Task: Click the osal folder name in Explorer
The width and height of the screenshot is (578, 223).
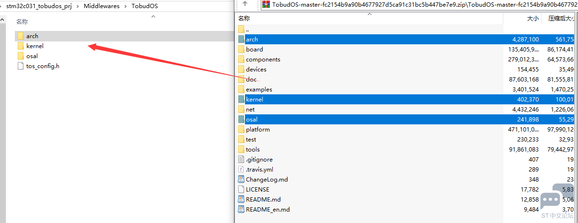Action: click(32, 56)
